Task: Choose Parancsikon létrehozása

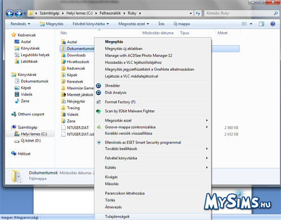Action: [125, 193]
